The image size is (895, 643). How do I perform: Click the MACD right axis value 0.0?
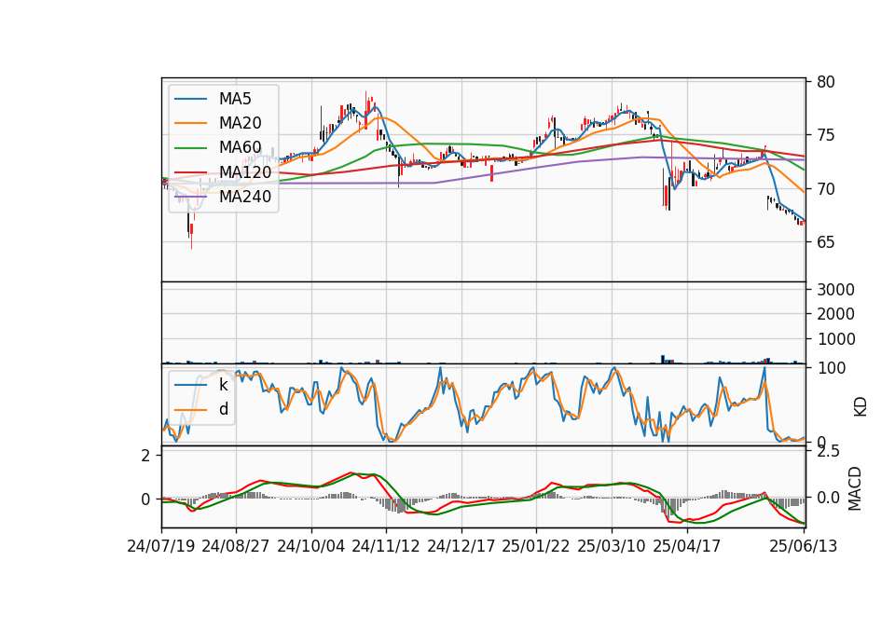point(828,498)
